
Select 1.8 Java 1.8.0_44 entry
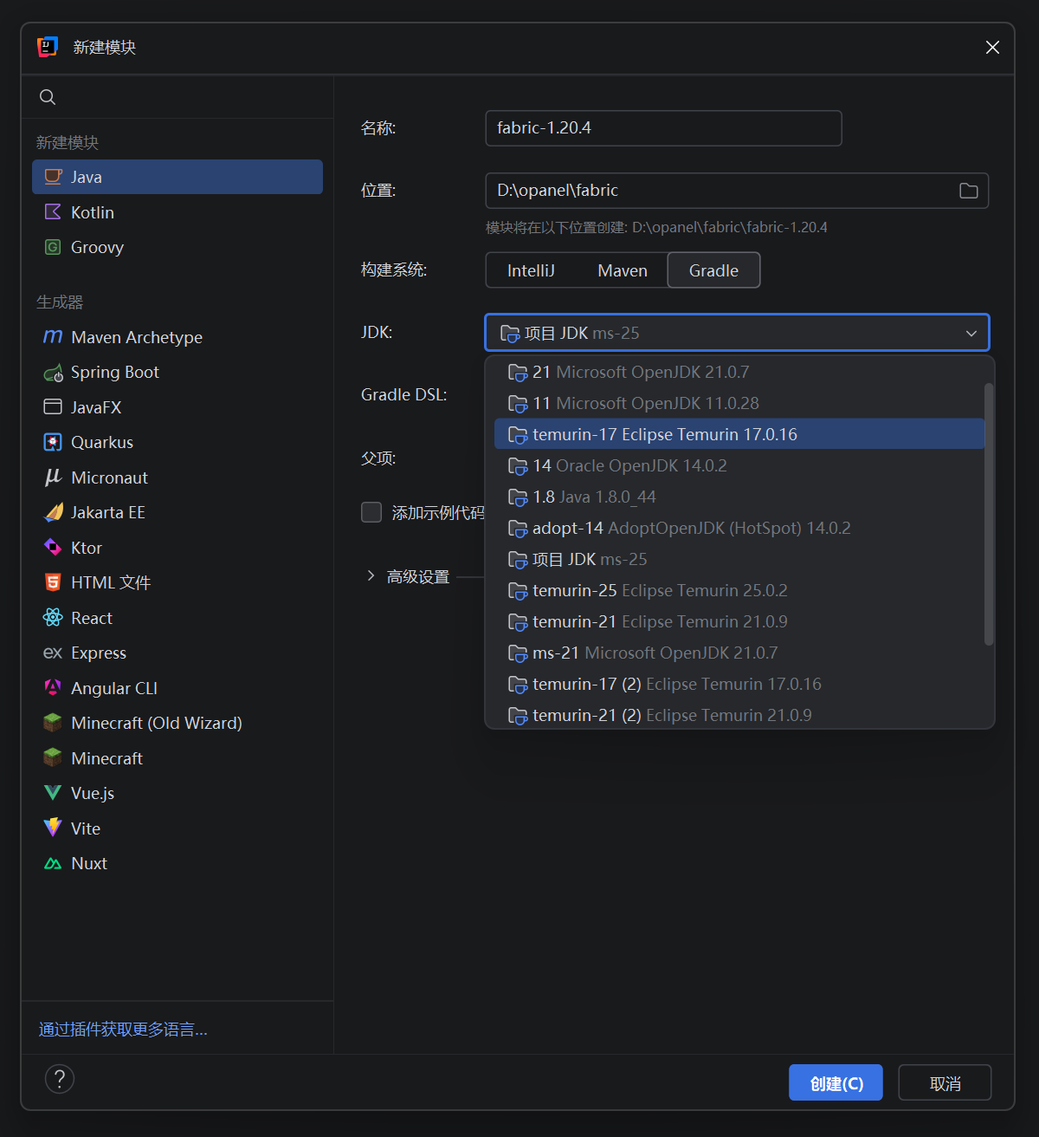[x=739, y=497]
